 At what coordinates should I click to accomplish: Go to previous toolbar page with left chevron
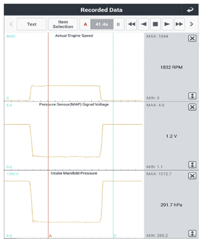11,24
